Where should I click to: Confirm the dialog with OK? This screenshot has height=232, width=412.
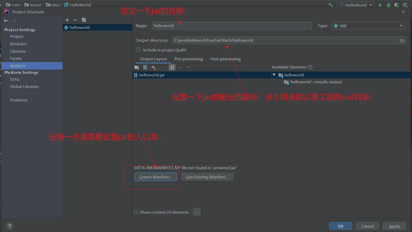coord(341,226)
